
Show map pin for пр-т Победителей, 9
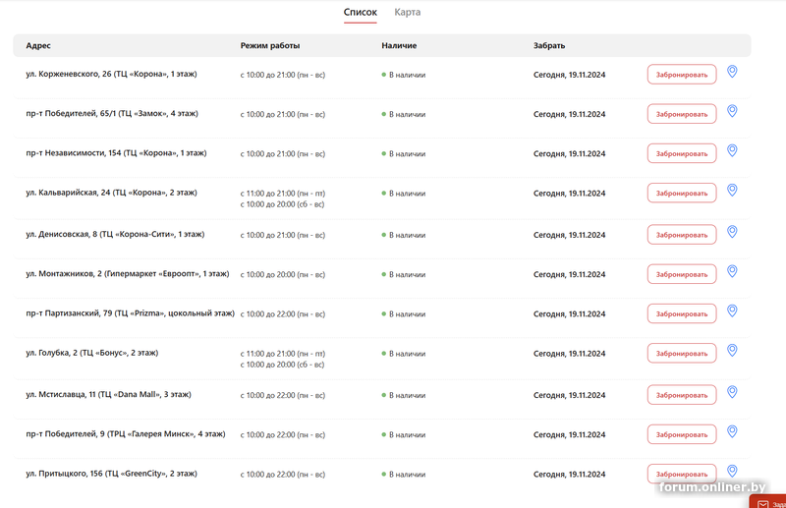732,432
